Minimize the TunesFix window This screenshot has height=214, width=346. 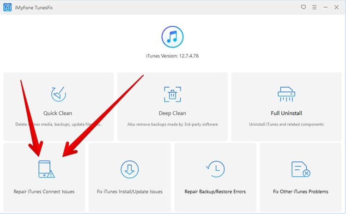(325, 7)
